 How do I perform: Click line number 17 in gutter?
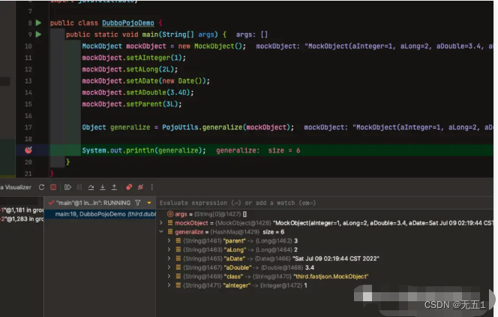(28, 127)
